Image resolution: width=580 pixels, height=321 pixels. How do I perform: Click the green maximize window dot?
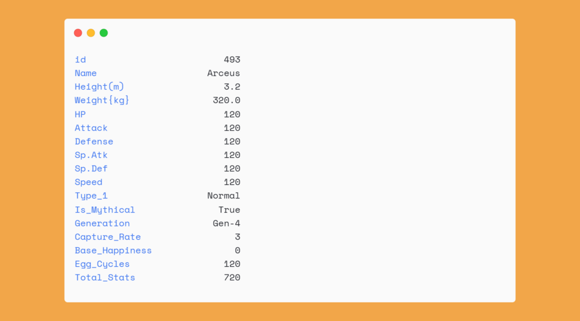coord(104,33)
